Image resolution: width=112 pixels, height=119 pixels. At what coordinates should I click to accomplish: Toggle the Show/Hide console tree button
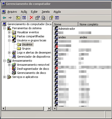pos(24,18)
